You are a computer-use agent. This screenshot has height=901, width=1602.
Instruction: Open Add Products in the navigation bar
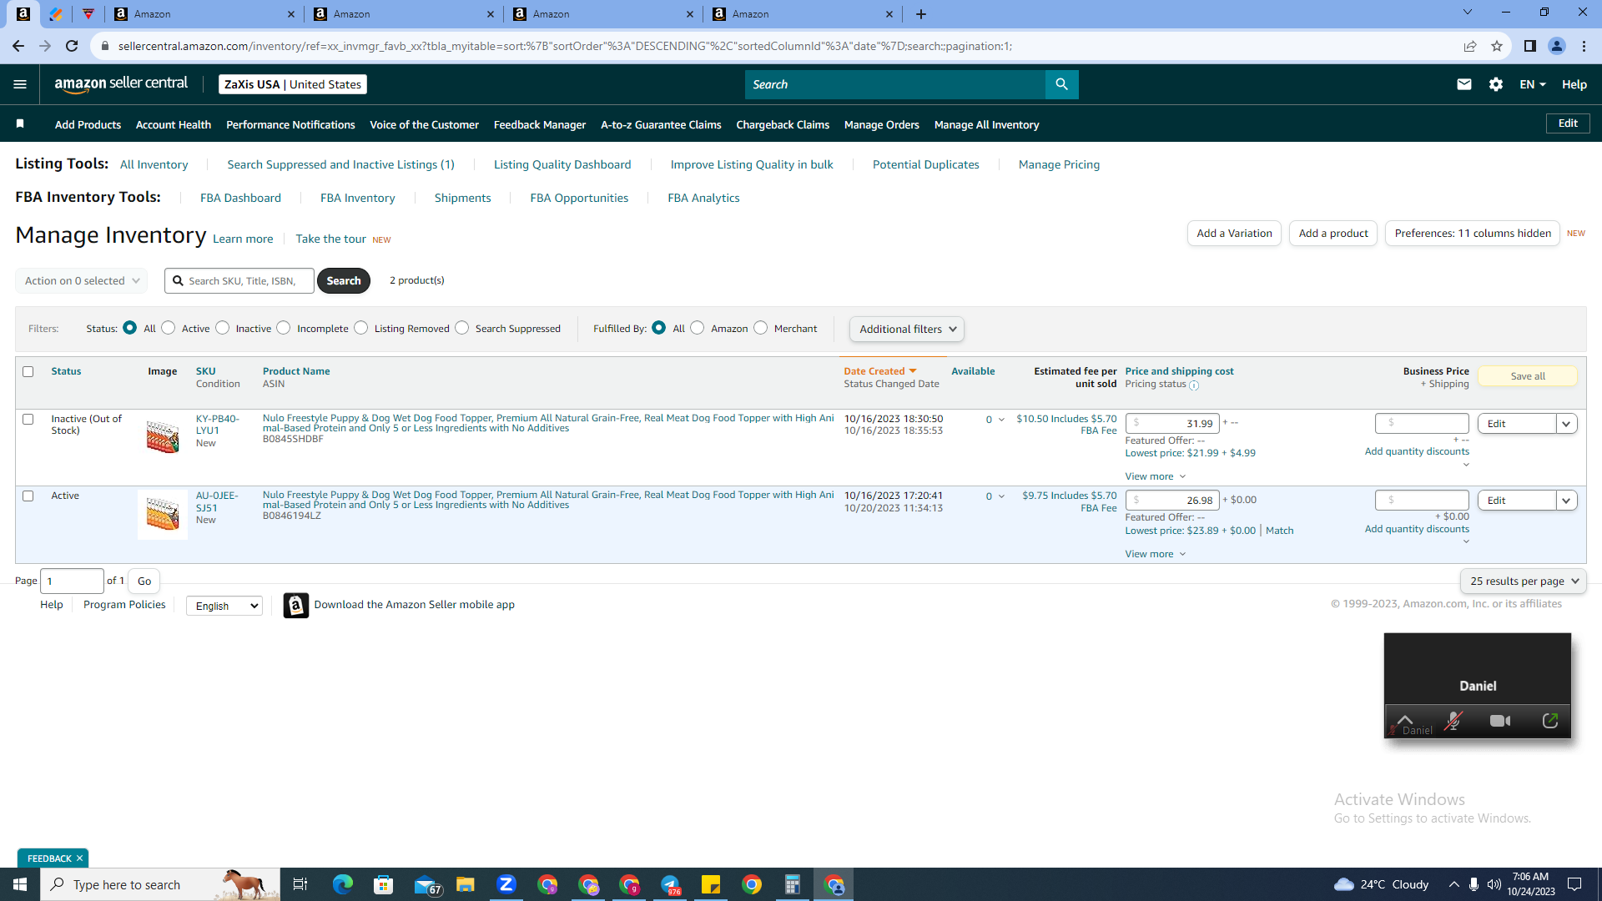(88, 125)
